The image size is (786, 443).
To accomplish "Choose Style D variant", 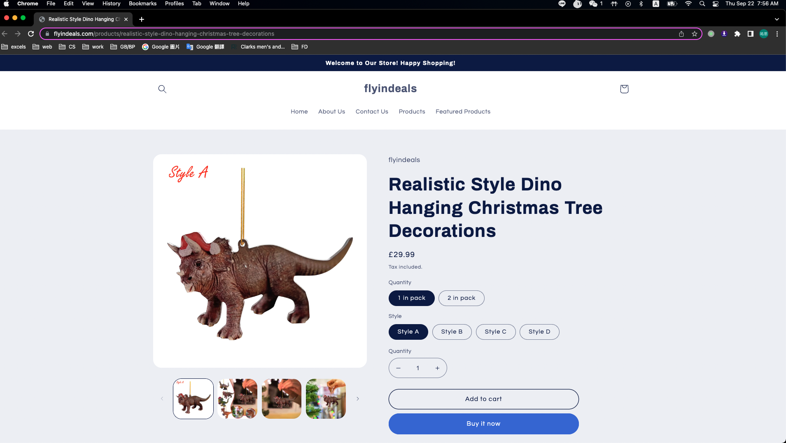I will click(539, 332).
